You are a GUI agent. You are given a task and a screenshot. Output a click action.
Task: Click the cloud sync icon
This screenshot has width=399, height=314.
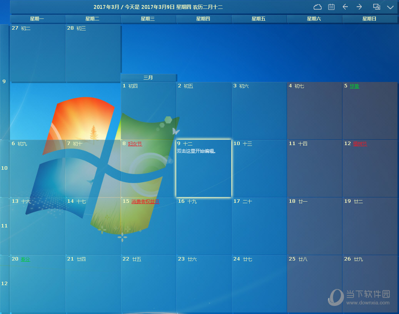pos(317,7)
